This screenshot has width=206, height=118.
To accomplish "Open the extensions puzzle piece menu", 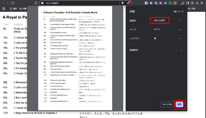I will pyautogui.click(x=170, y=3).
